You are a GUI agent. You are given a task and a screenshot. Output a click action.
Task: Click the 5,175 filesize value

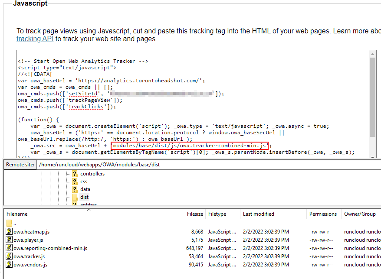point(197,240)
